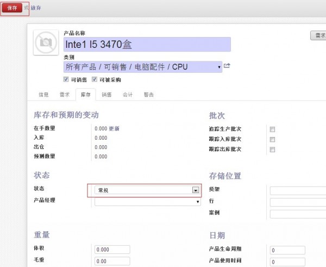Toggle the 可被采购 checkbox

pyautogui.click(x=95, y=79)
